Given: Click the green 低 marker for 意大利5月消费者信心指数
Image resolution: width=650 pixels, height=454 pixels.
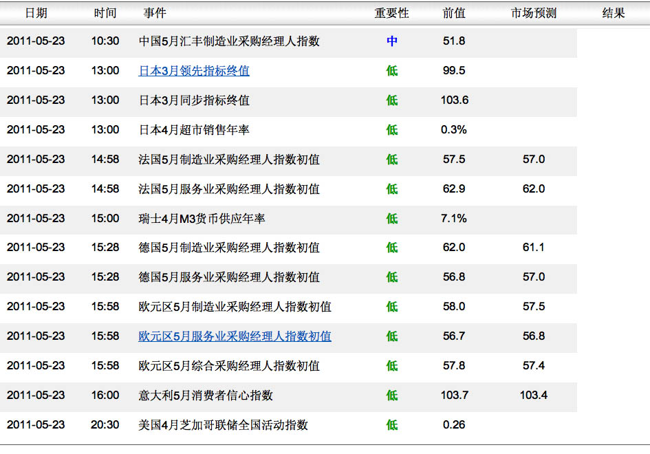Looking at the screenshot, I should tap(392, 395).
